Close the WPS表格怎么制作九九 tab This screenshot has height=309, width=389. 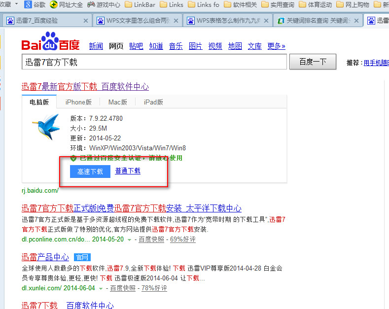click(x=266, y=21)
